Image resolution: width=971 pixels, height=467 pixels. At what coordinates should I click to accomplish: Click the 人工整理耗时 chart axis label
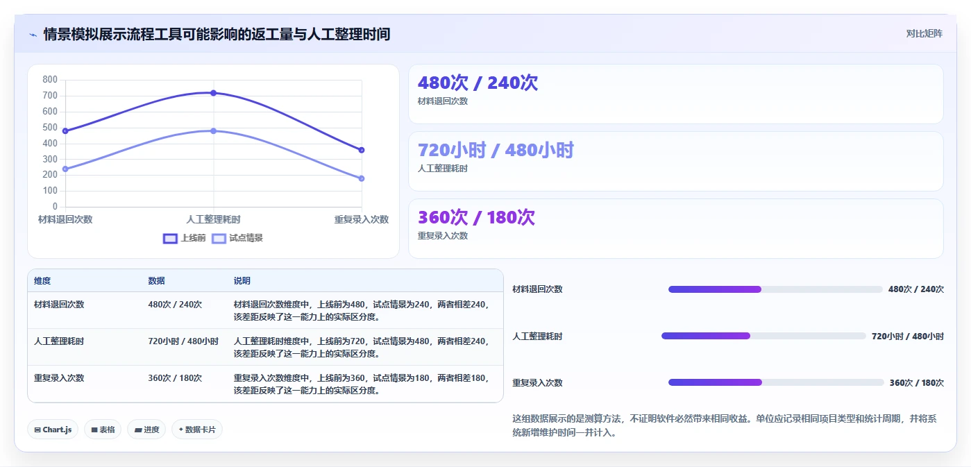[213, 219]
